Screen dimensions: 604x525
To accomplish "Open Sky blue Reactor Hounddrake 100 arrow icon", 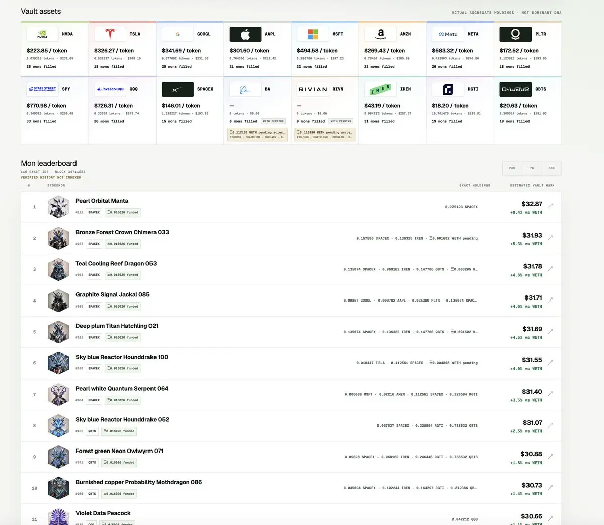I will point(550,362).
